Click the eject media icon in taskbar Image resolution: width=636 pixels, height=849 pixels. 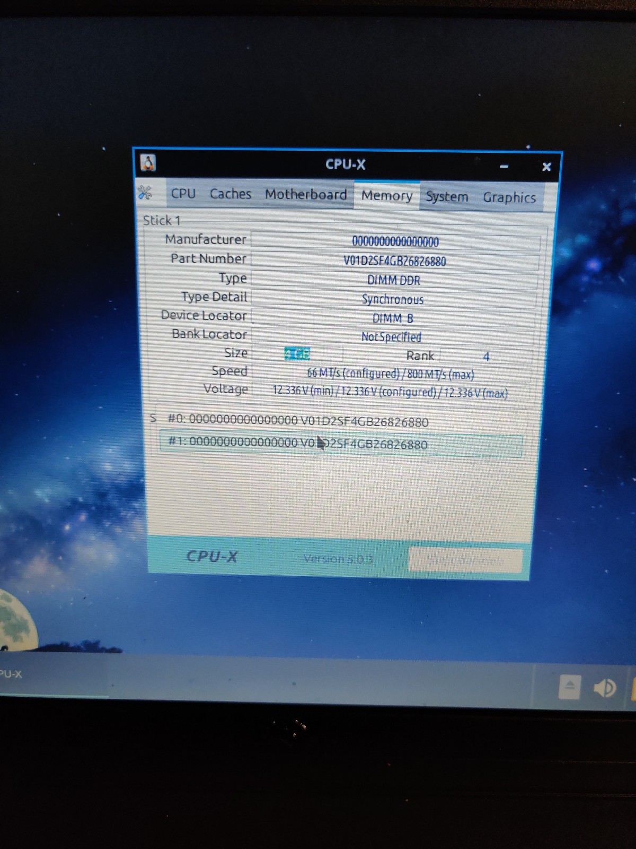pyautogui.click(x=570, y=687)
